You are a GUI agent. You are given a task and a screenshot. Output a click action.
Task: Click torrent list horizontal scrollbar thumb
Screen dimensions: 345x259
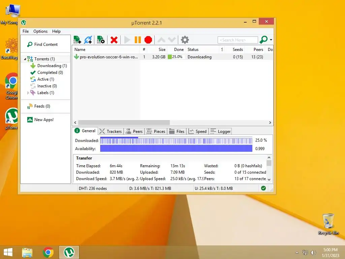pyautogui.click(x=124, y=123)
